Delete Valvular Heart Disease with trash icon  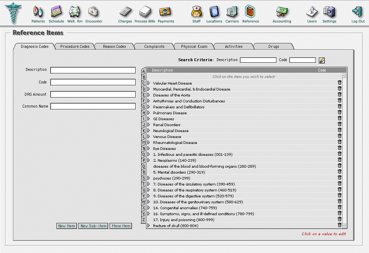340,82
